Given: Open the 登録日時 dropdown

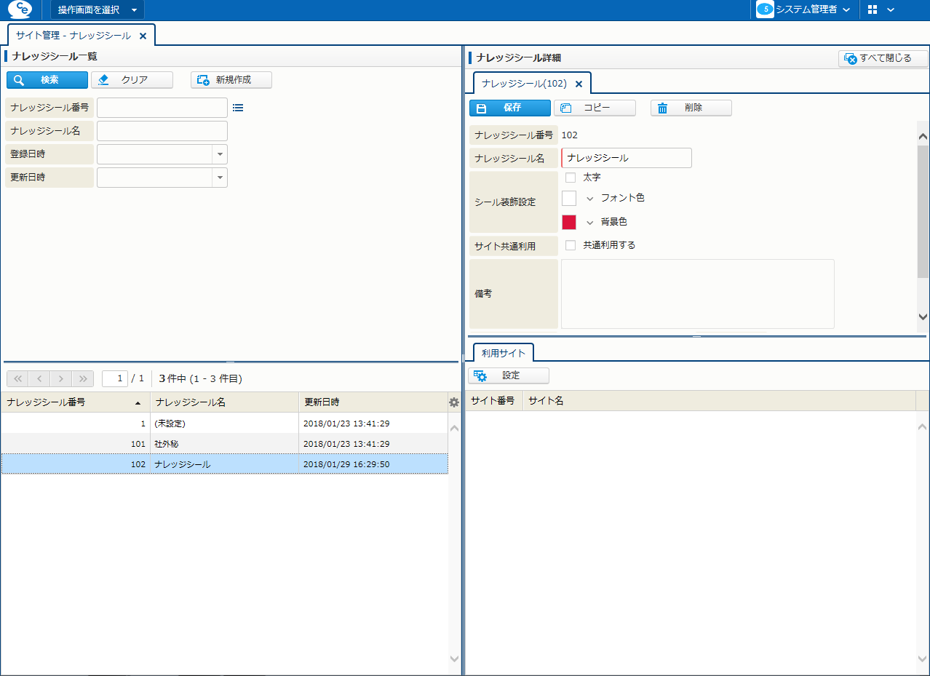Looking at the screenshot, I should pos(220,154).
